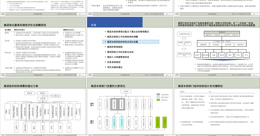Select the 酒店 box in the 集团本部 diagram
The width and height of the screenshot is (260, 136).
point(230,55)
